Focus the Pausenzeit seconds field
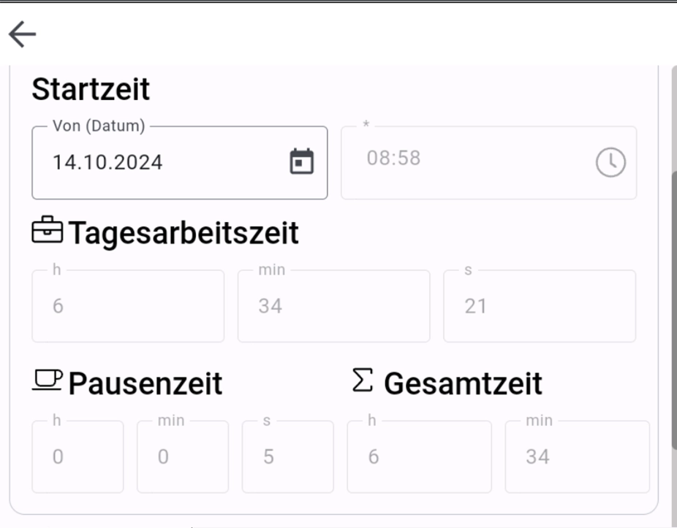 (287, 456)
